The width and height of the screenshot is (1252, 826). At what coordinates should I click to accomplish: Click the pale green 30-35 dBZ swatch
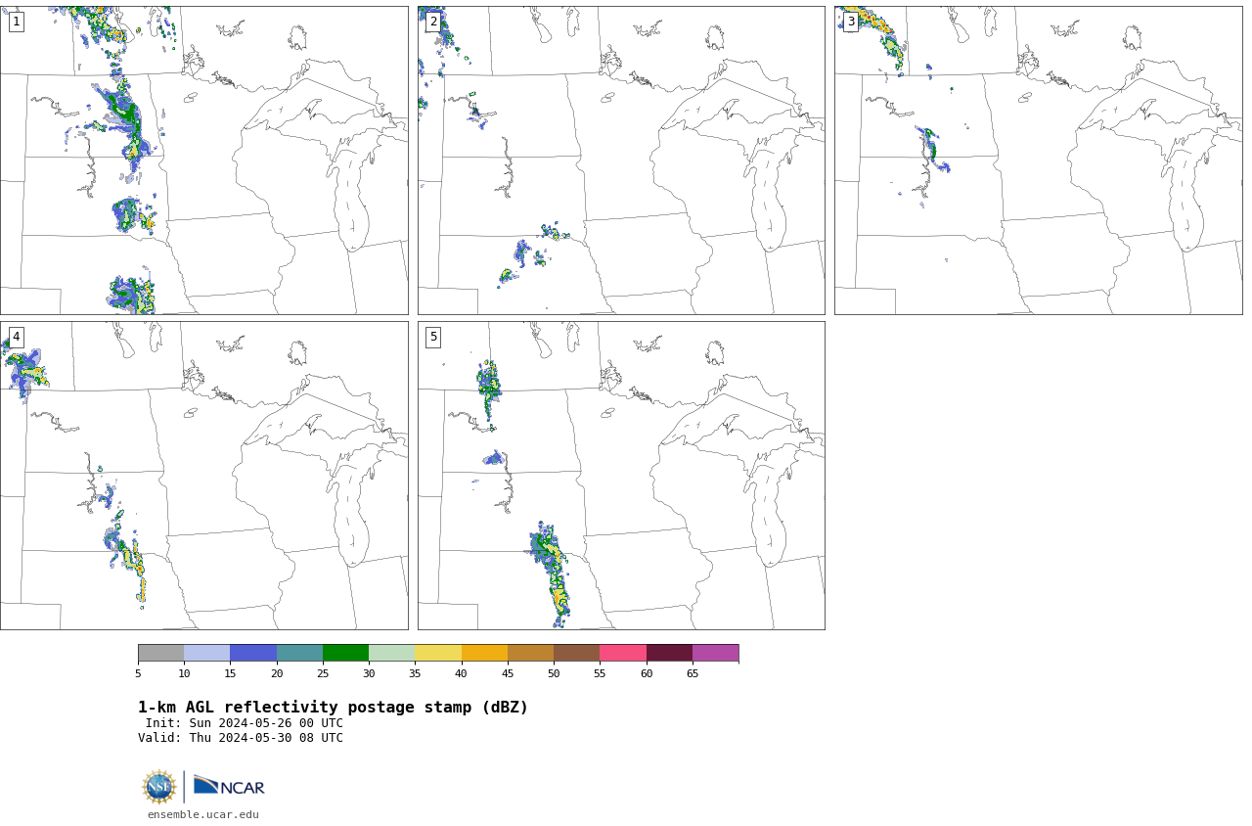pos(391,653)
